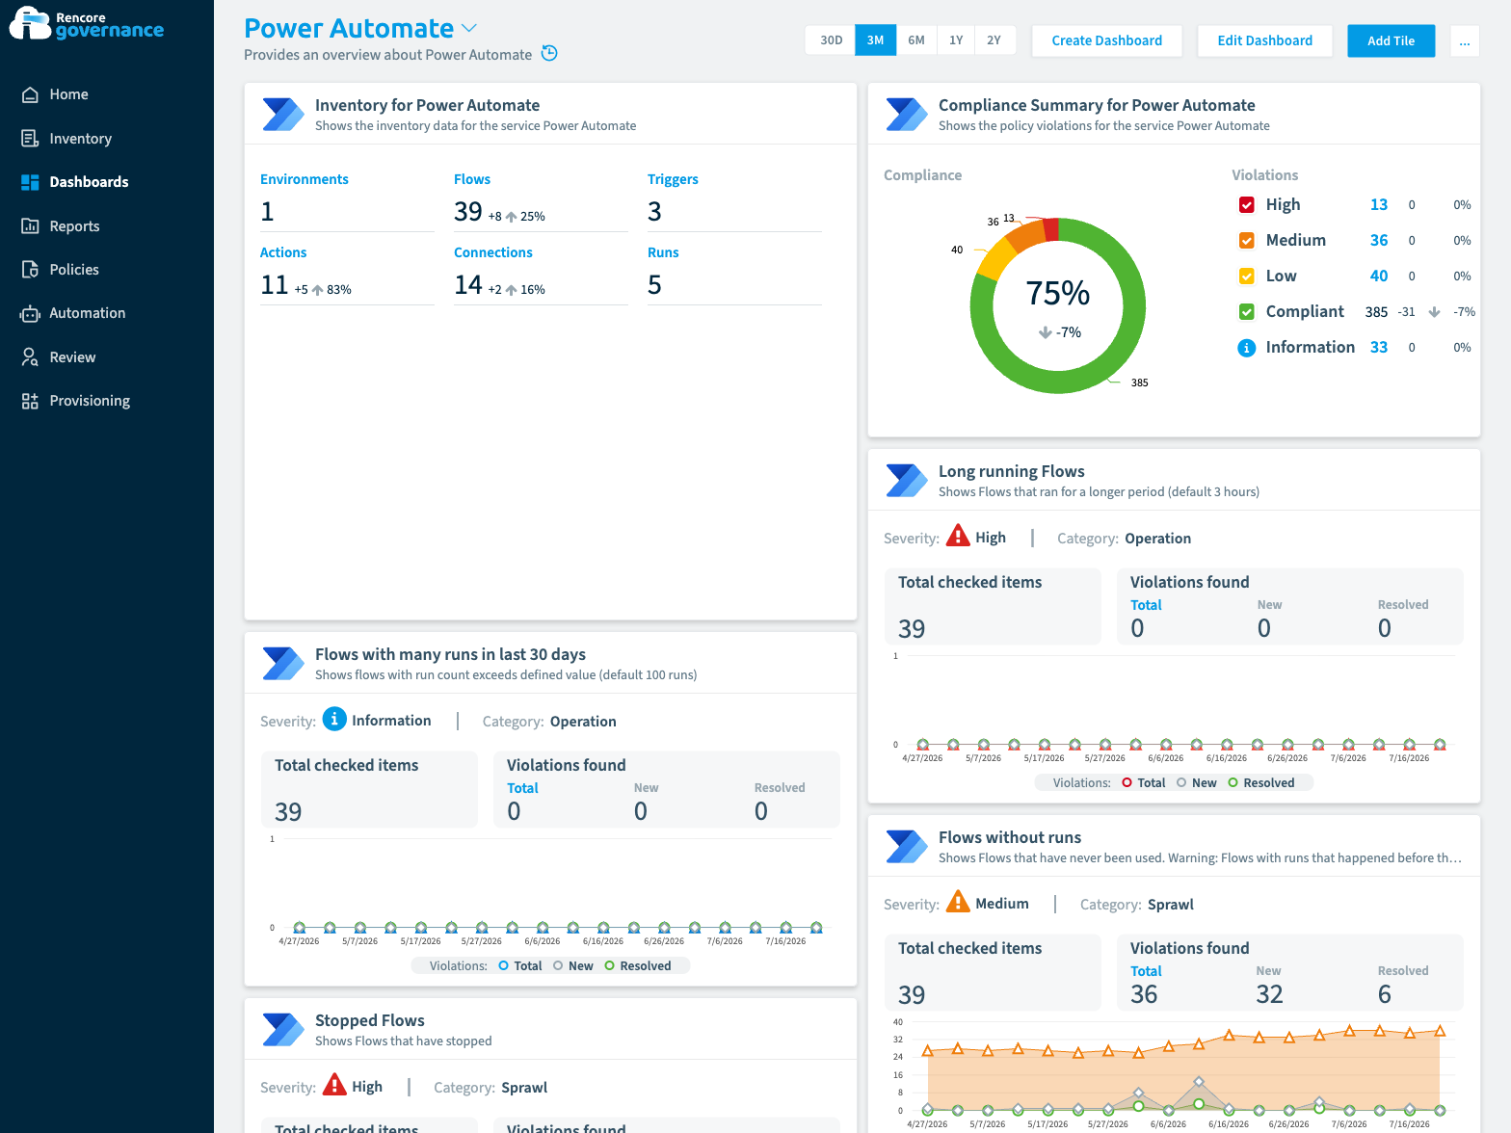Click the yellow Low segment of donut

997,257
